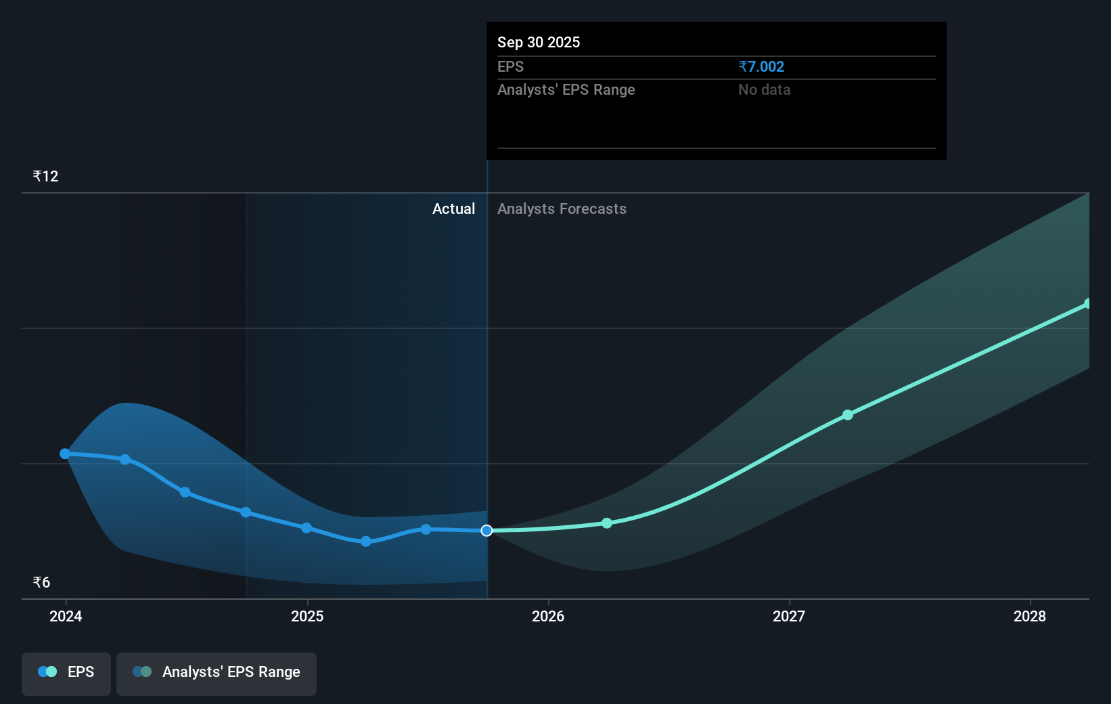Click the Analysts' EPS Range legend icon
Viewport: 1111px width, 704px height.
(141, 671)
